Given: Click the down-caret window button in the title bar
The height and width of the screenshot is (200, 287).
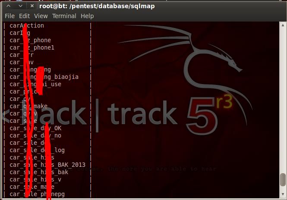Looking at the screenshot, I should pos(21,6).
